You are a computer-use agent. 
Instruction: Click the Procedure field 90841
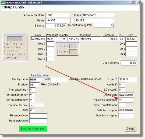52,39
